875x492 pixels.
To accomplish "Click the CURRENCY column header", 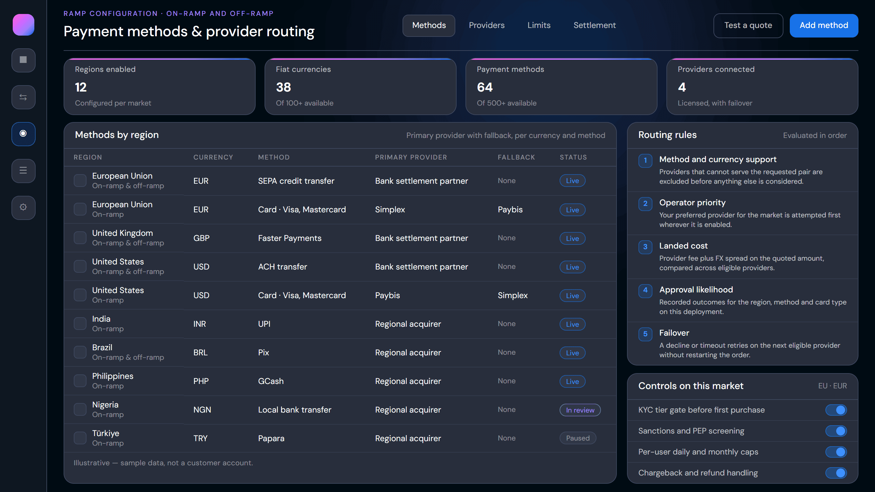I will click(x=213, y=157).
